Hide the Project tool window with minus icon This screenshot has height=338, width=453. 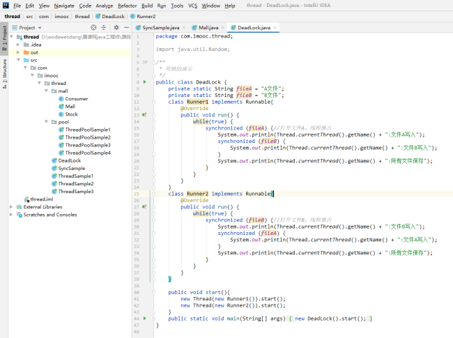tap(125, 27)
